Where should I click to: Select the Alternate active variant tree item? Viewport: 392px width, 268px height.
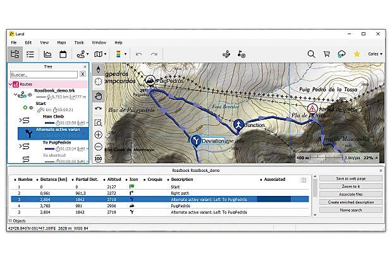(53, 133)
